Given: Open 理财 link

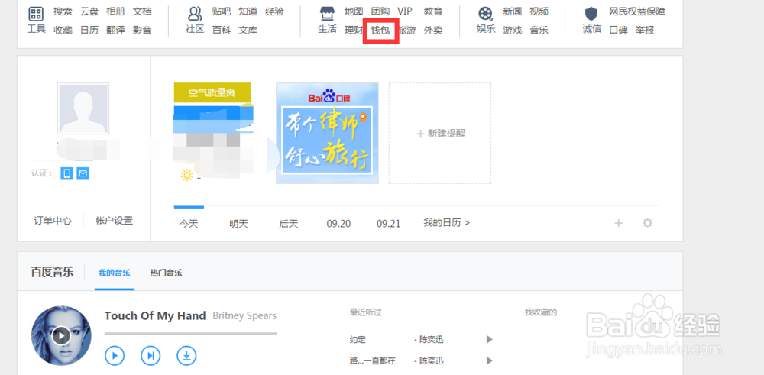Looking at the screenshot, I should point(354,31).
